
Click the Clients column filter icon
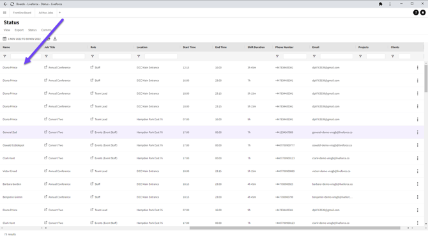click(392, 56)
